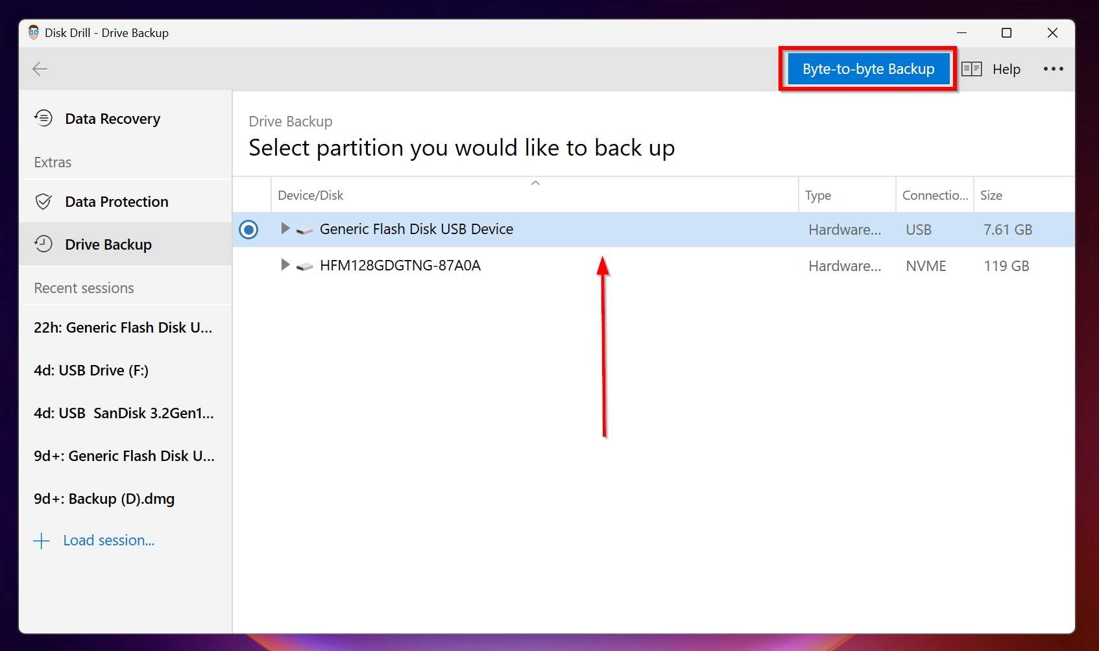Sort by Type column header
This screenshot has height=651, width=1099.
point(847,195)
